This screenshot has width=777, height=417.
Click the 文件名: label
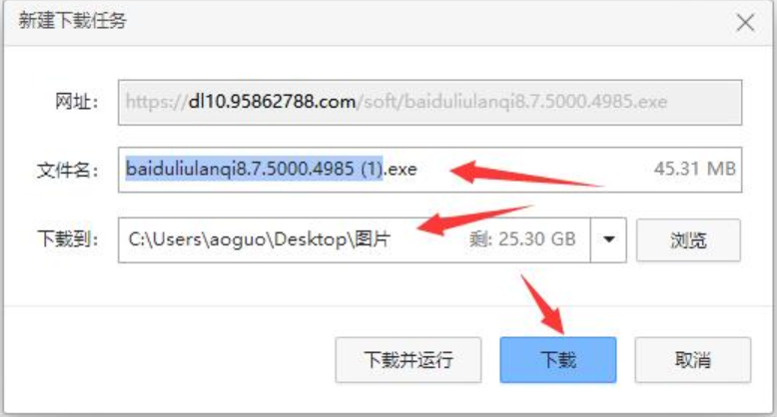point(68,171)
